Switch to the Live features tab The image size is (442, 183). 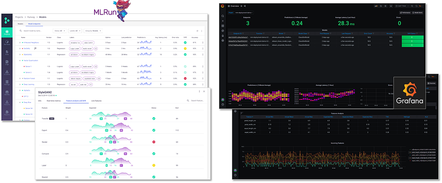(96, 100)
